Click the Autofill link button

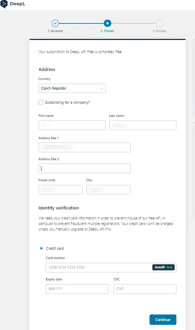163,267
